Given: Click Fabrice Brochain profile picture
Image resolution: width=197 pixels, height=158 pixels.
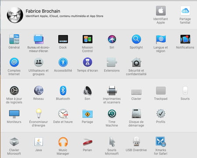Looking at the screenshot, I should pos(15,15).
